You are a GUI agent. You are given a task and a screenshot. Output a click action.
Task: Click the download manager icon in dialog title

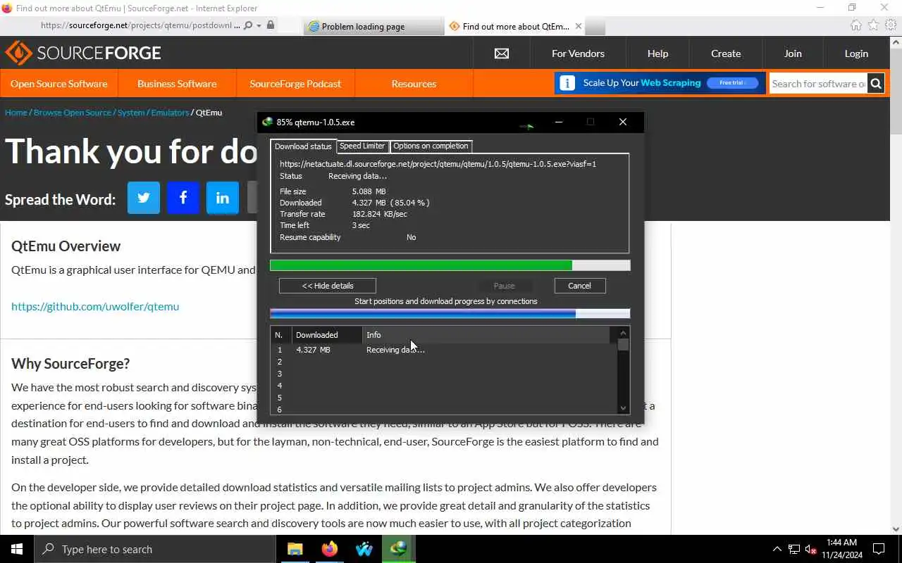267,122
